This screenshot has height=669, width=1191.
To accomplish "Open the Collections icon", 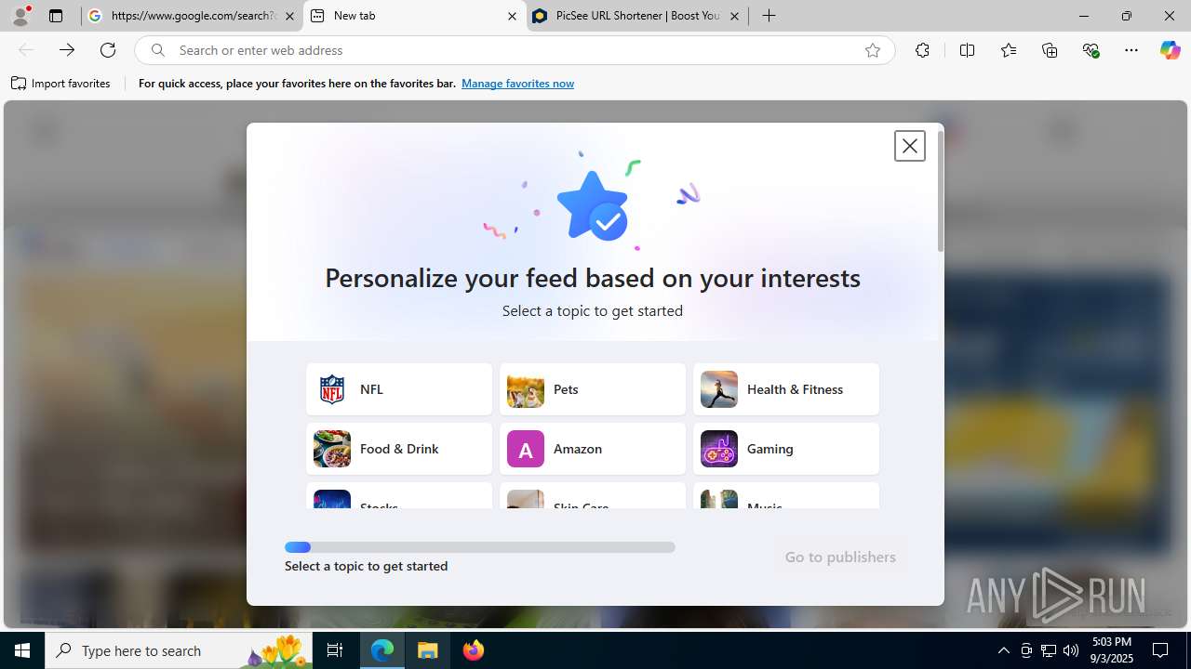I will tap(1050, 50).
